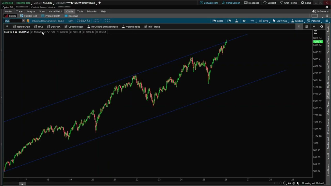Viewport: 331px width, 186px height.
Task: Pin the study set toolbar
Action: click(x=7, y=27)
